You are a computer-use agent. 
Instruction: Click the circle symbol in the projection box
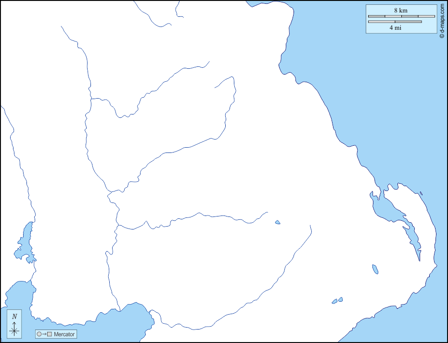(39, 334)
